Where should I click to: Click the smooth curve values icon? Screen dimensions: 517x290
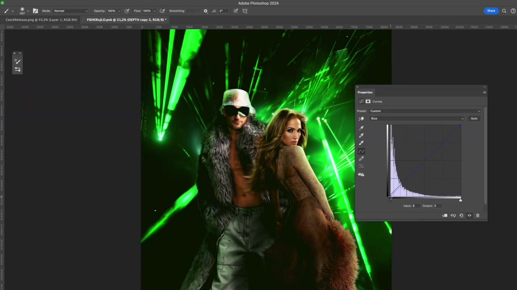tap(361, 166)
